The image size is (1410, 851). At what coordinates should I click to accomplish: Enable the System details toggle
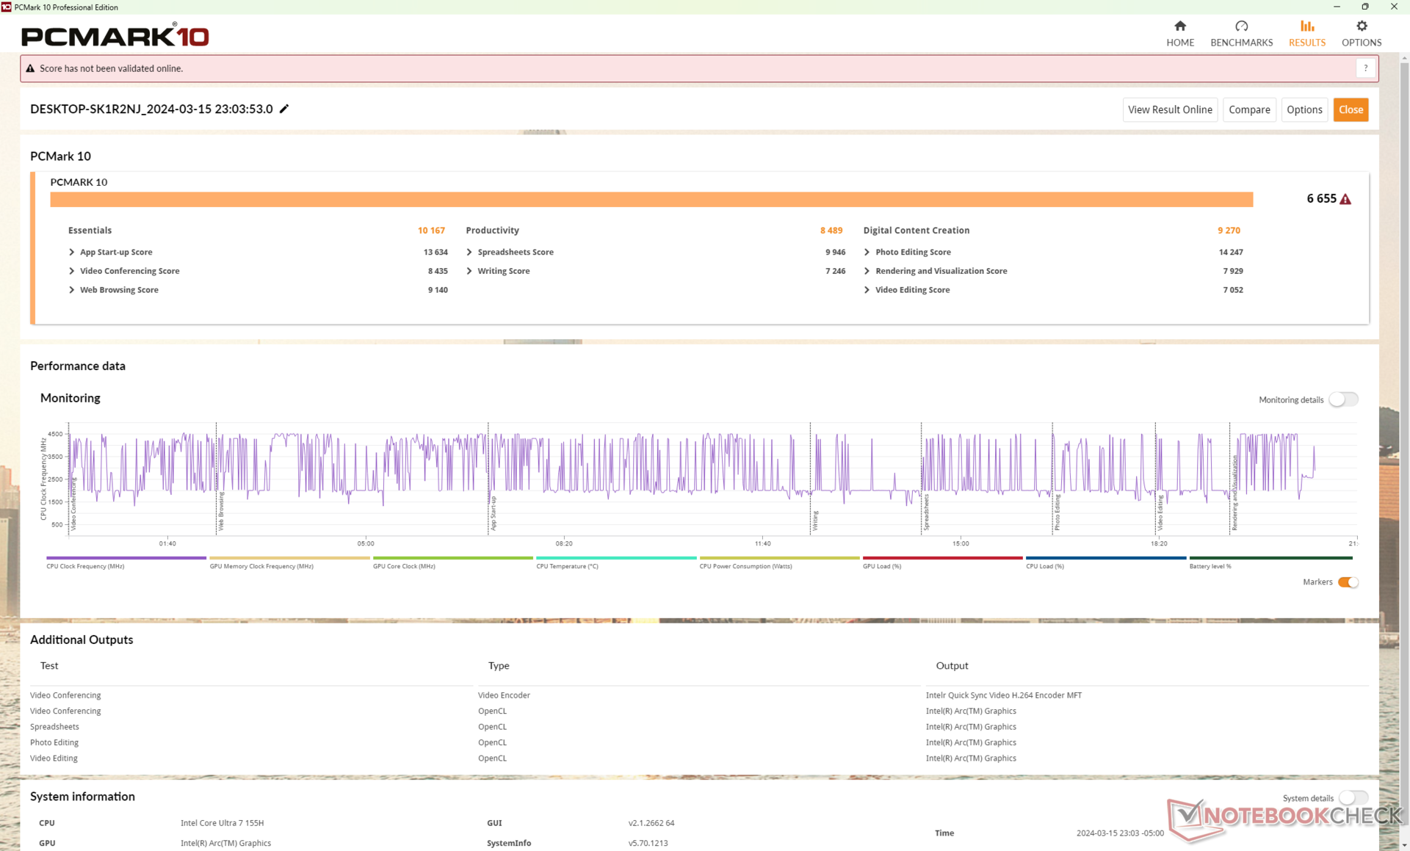click(1353, 797)
